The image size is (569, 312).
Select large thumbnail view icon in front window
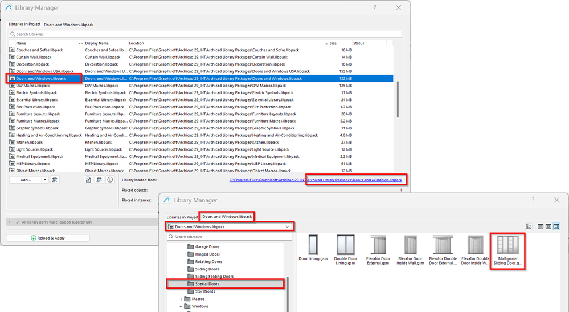[x=556, y=226]
